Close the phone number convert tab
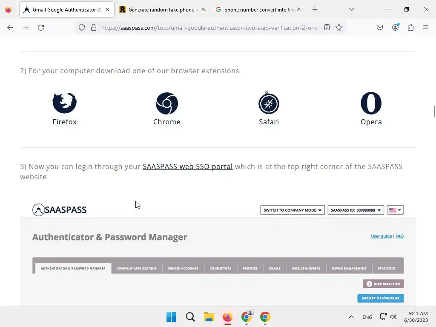Screen dimensions: 436x327 [x=298, y=9]
